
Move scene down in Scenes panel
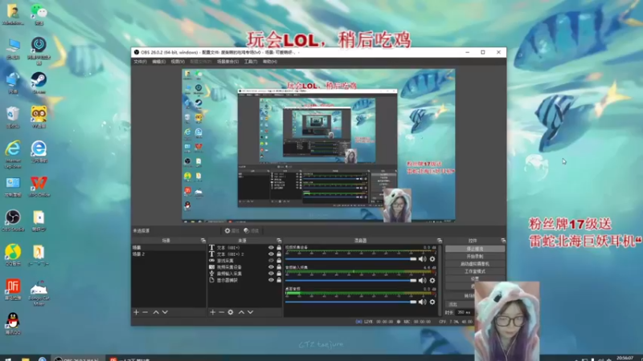tap(165, 312)
